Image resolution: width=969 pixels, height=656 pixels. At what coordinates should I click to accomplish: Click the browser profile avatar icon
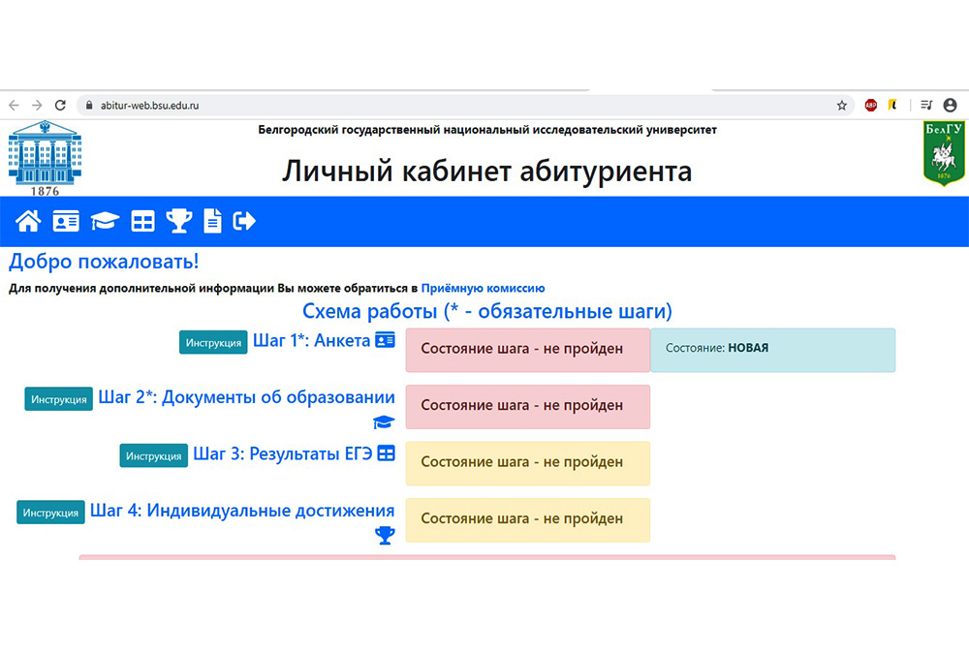tap(950, 106)
